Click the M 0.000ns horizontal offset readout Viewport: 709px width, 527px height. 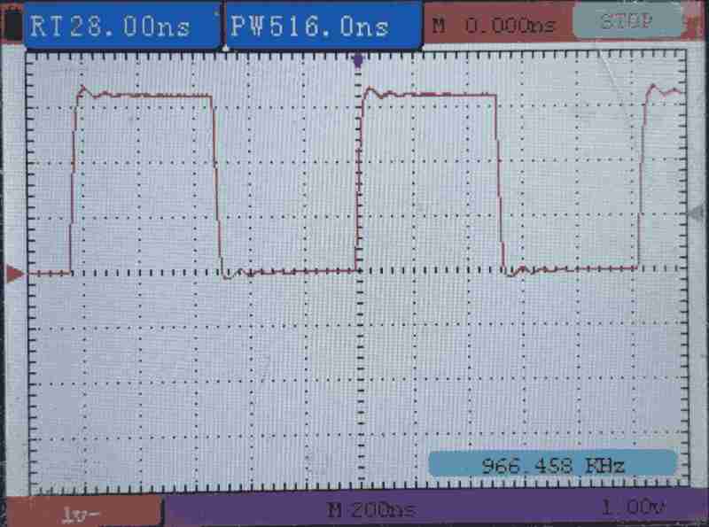coord(494,26)
